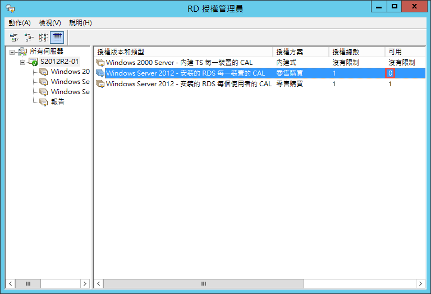Open the RD 授權管理員 window system menu icon
Screen dimensions: 431x294
pos(11,8)
